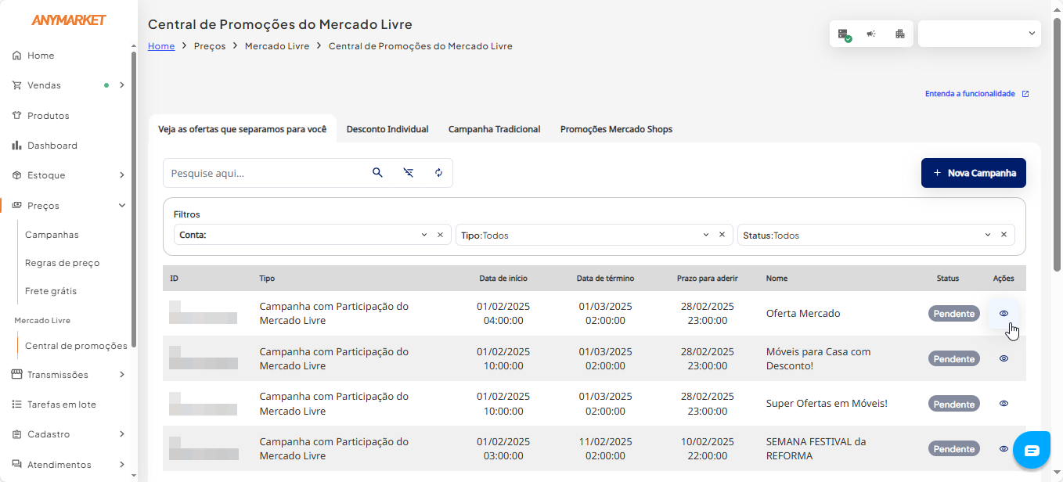Click the Produtos shirt icon
The image size is (1063, 482).
(x=16, y=116)
